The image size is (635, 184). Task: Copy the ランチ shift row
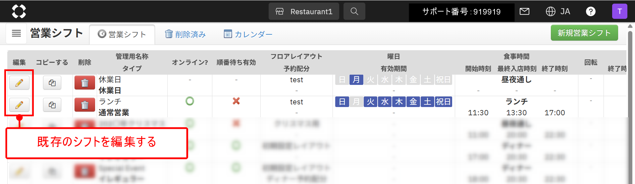point(52,105)
